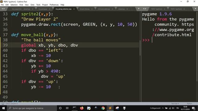
Task: Click left pane tab scroll arrows
Action: pyautogui.click(x=3, y=9)
